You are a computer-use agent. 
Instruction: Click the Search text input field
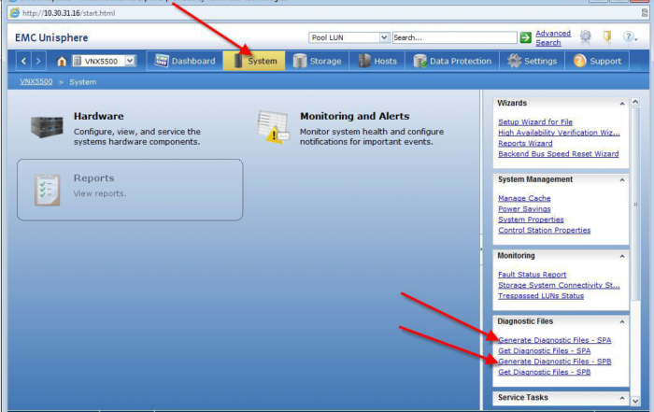453,37
